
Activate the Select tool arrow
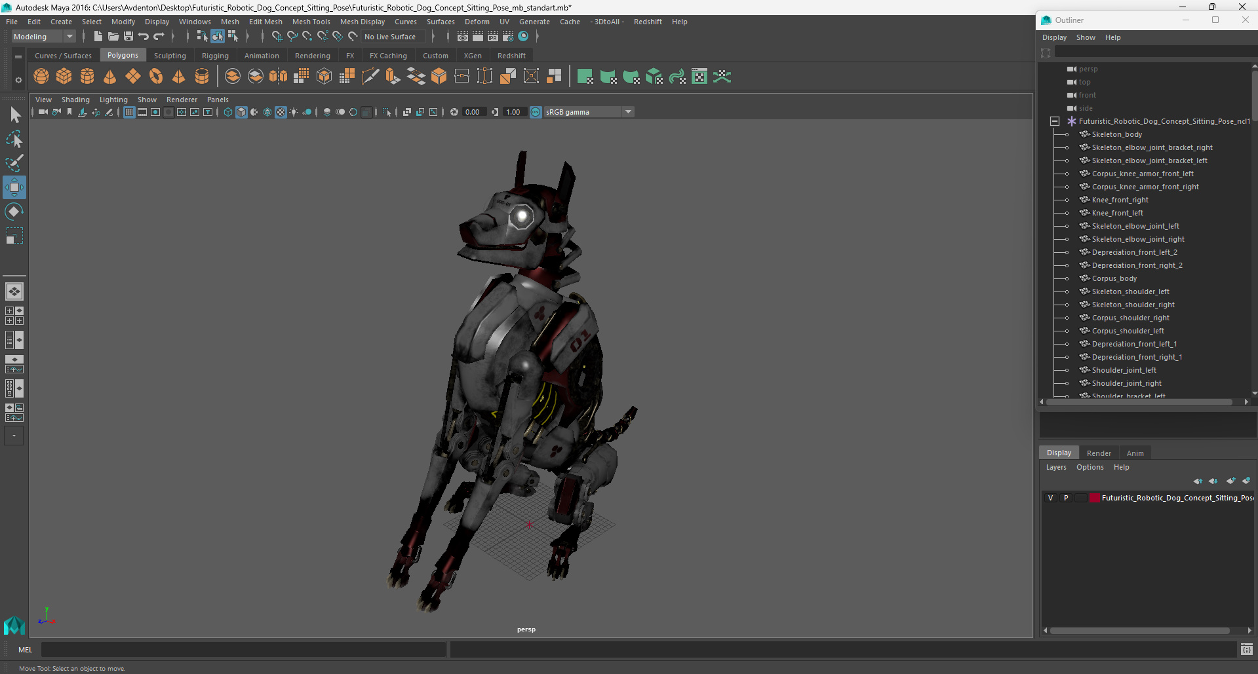coord(14,115)
